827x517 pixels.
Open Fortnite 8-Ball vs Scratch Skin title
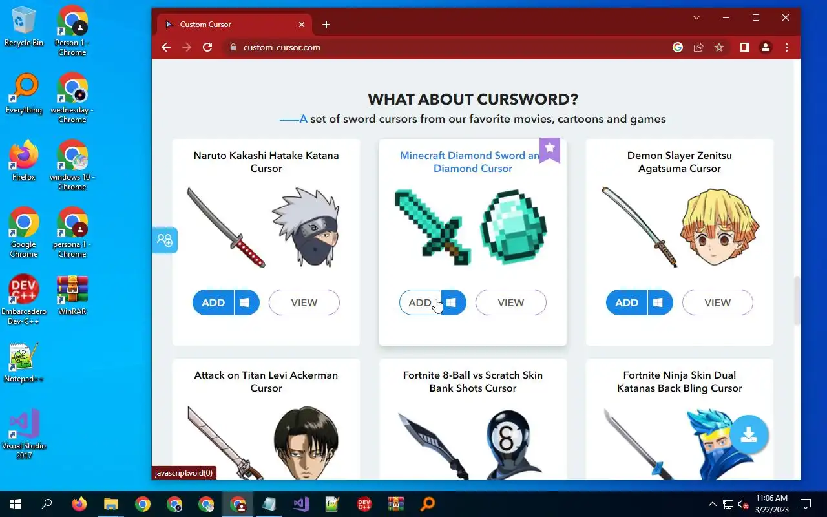tap(473, 381)
